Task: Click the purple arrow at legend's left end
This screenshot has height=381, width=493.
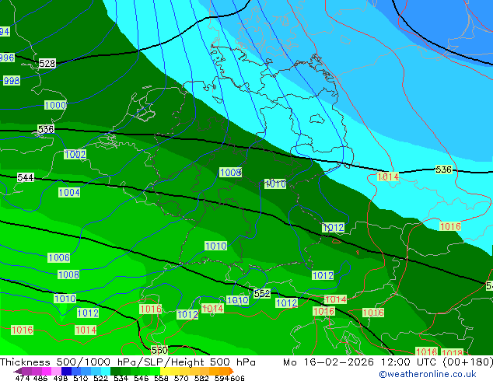Action: (x=18, y=371)
